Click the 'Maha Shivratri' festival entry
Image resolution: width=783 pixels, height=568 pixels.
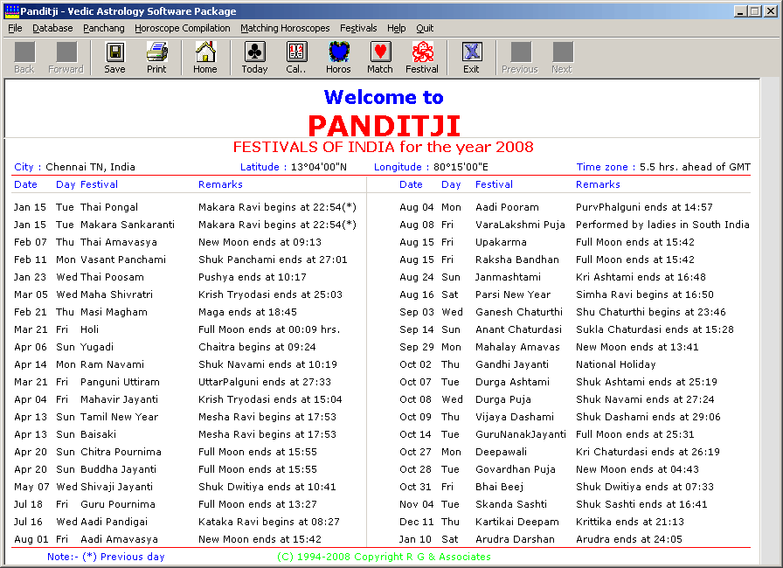coord(117,294)
